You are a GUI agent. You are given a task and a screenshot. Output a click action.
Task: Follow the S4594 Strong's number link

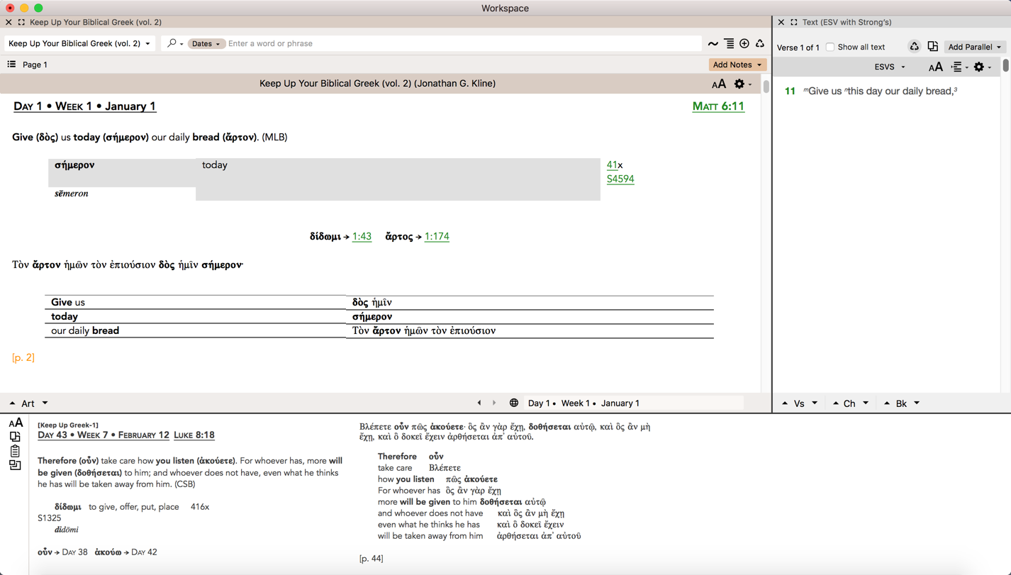[x=620, y=179]
